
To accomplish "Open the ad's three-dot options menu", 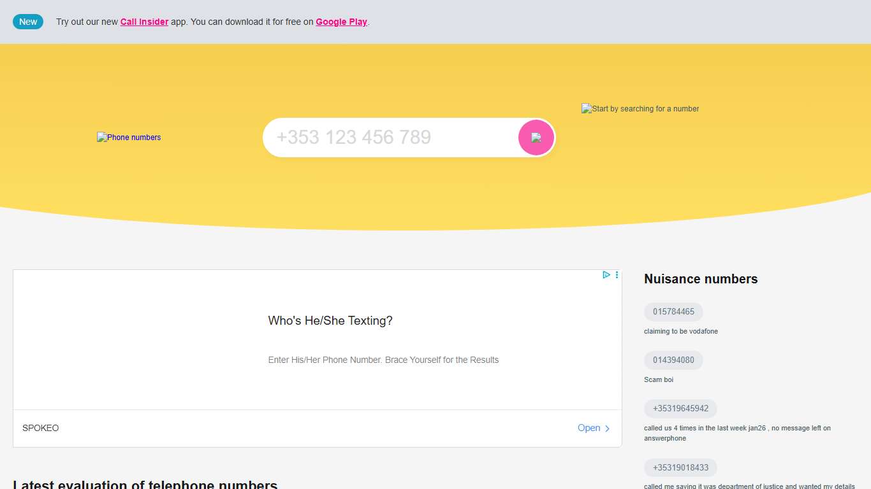I will pyautogui.click(x=616, y=274).
